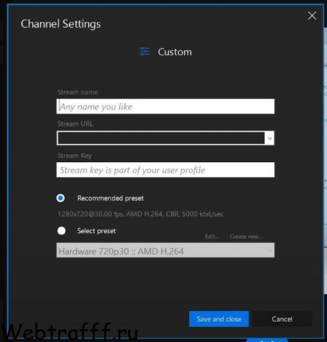
Task: Focus the Stream name input field
Action: pos(166,106)
